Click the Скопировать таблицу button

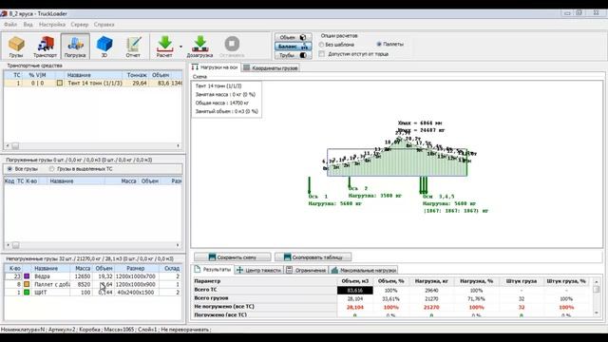pos(313,257)
